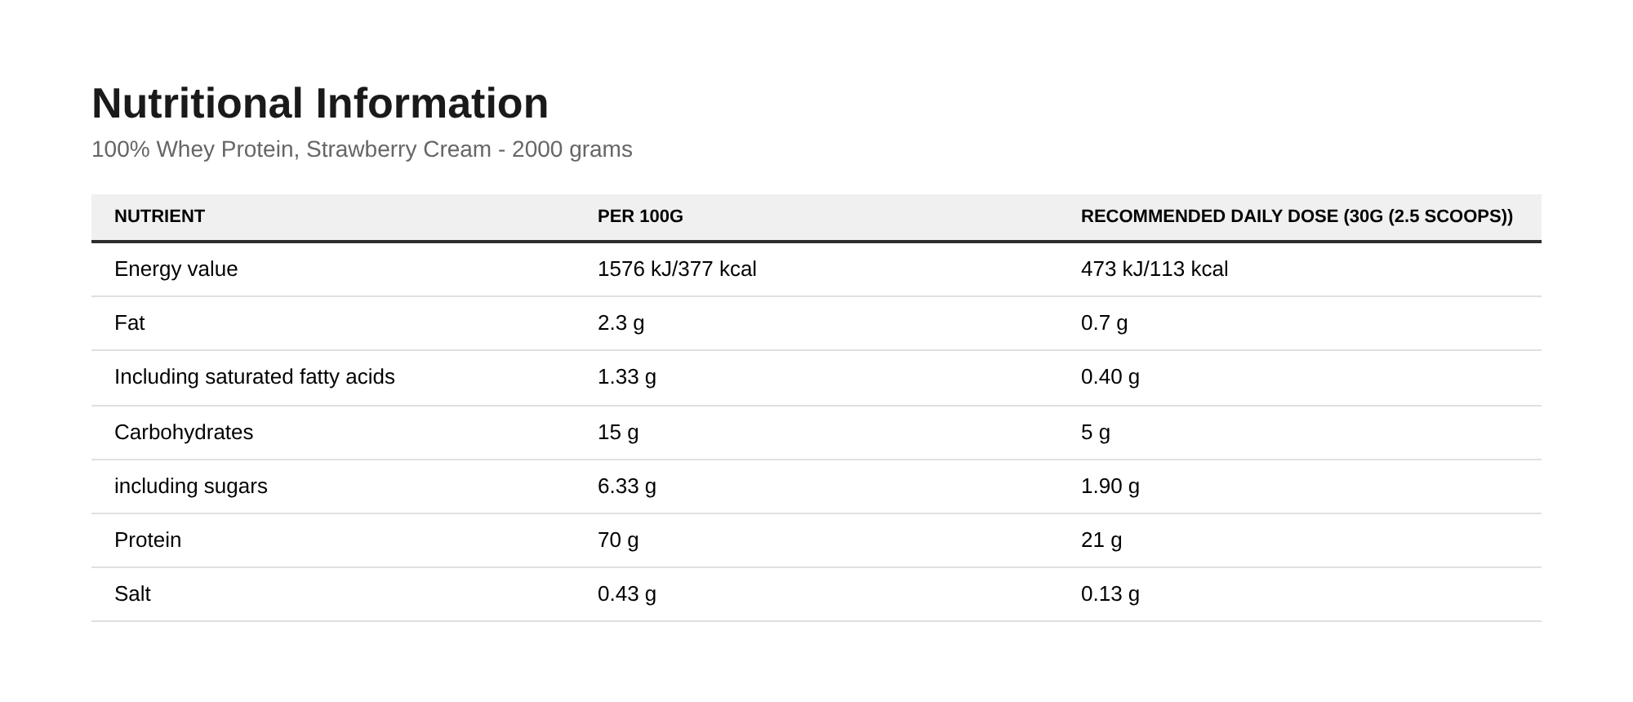Click the NUTRIENT column header

point(159,216)
